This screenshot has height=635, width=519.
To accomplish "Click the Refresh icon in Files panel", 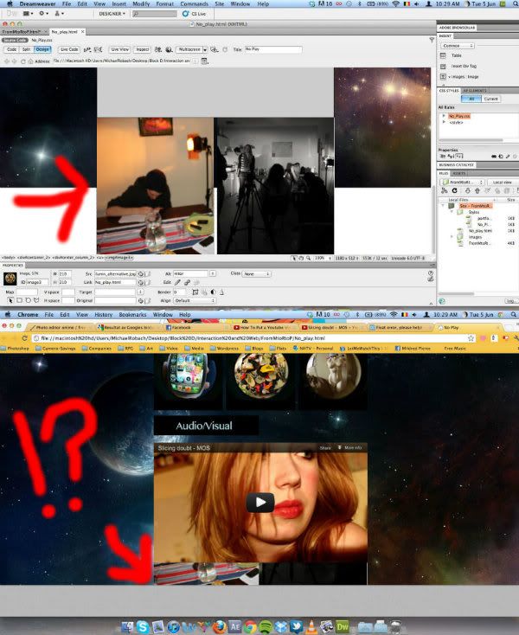I will (455, 190).
